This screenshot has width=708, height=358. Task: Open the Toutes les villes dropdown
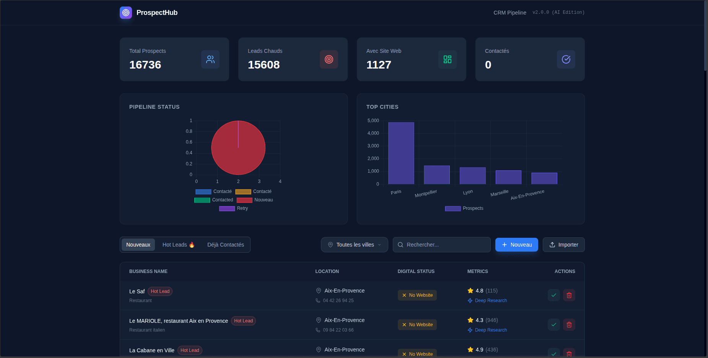(x=354, y=245)
